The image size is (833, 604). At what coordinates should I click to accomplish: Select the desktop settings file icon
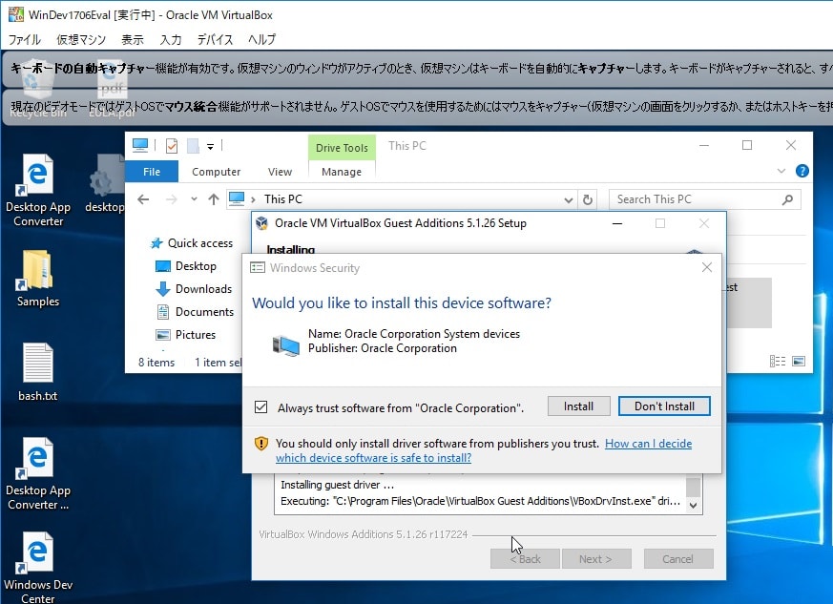pos(105,183)
